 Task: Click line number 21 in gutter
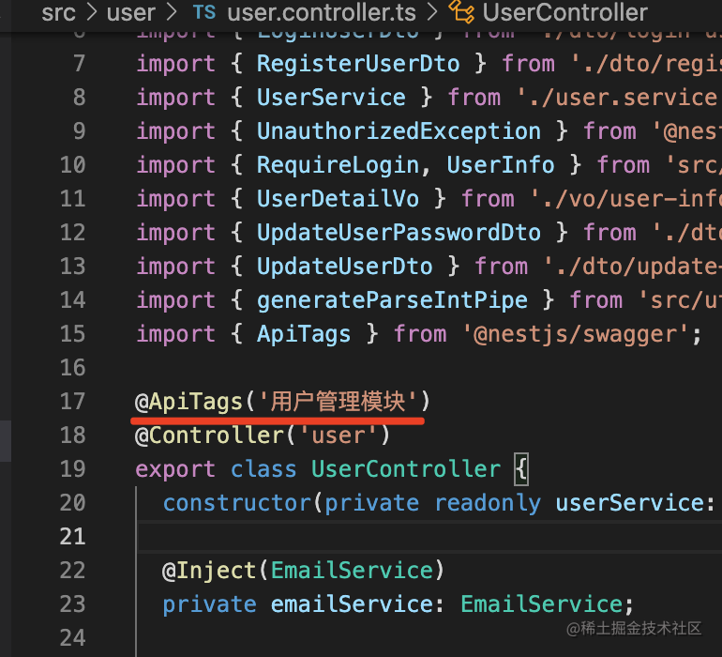point(73,537)
